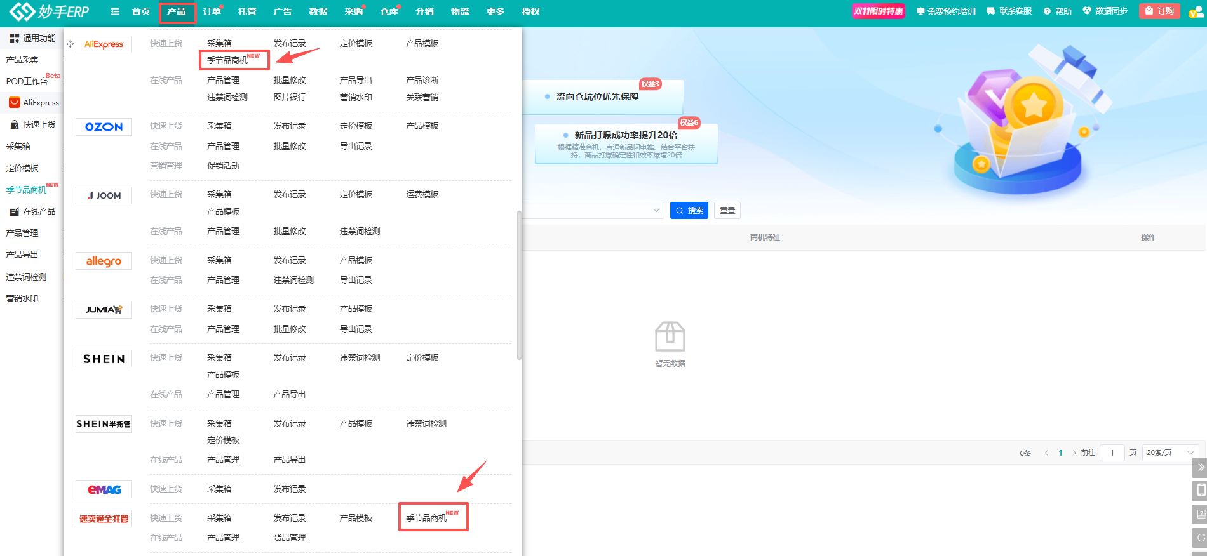This screenshot has height=556, width=1207.
Task: Toggle the hamburger menu icon in top bar
Action: pyautogui.click(x=115, y=11)
